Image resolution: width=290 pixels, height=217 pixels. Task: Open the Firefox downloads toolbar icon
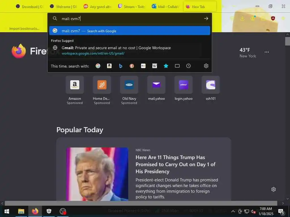tap(242, 18)
